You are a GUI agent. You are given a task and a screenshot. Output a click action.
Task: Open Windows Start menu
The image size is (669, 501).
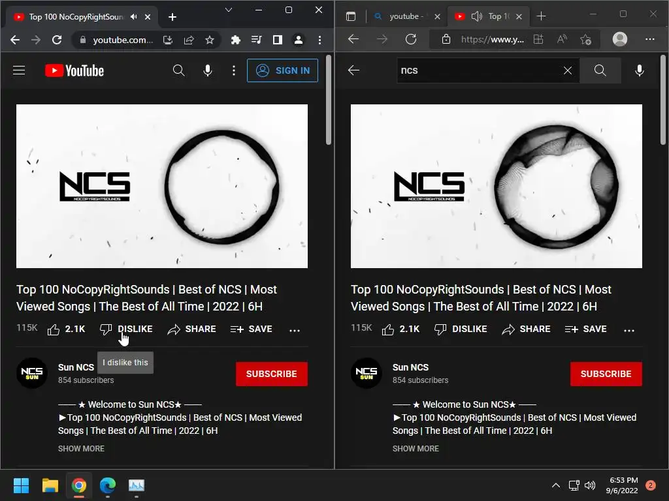(21, 485)
